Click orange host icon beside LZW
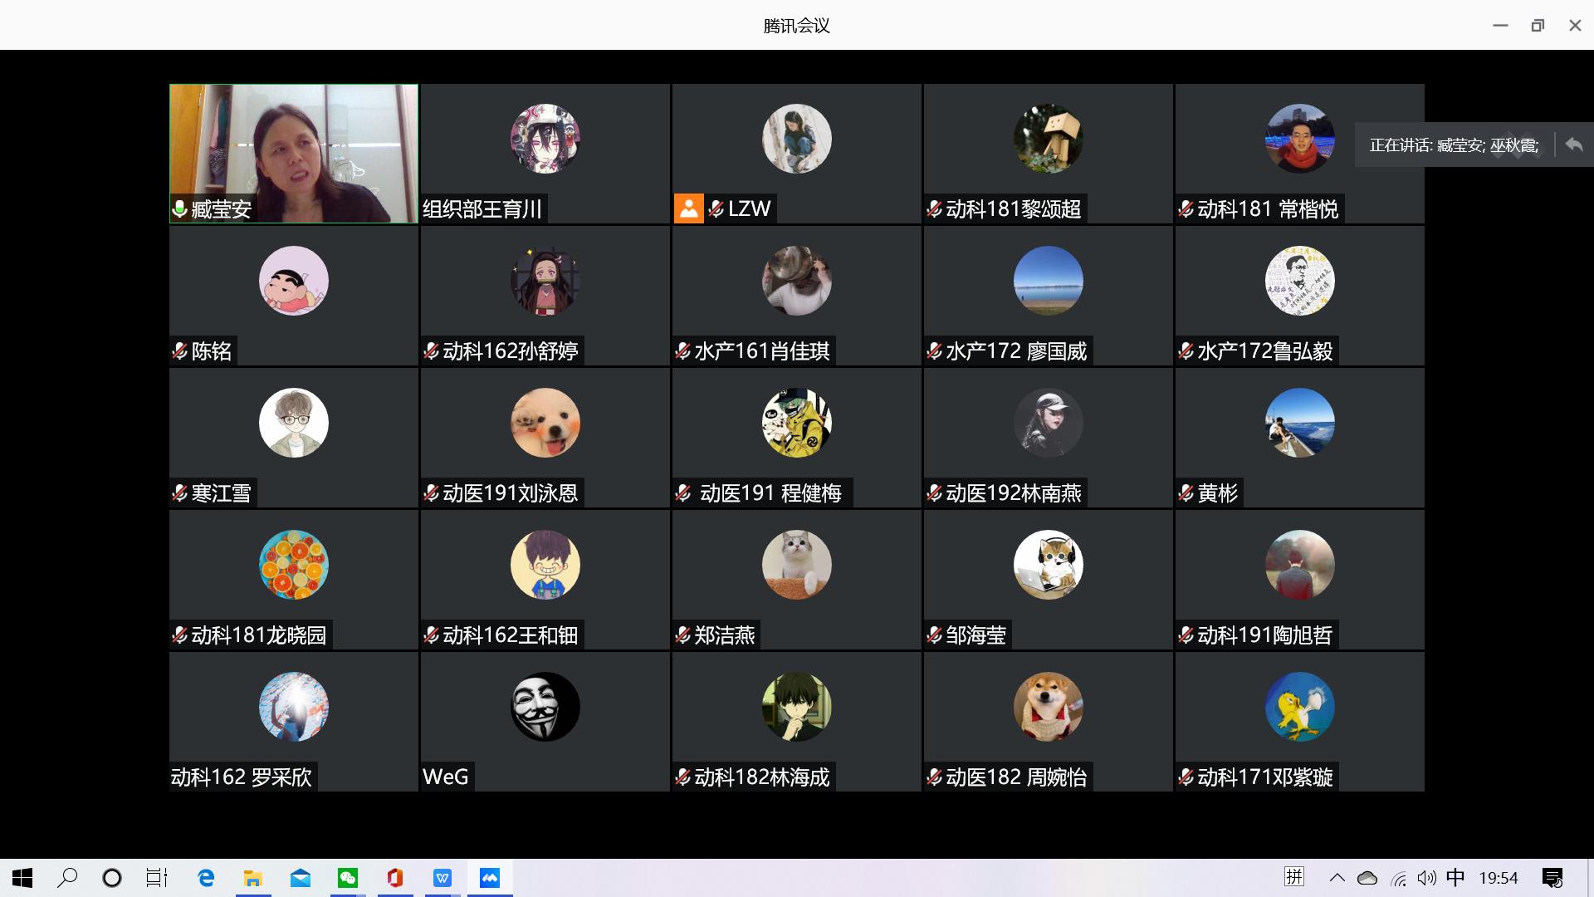1594x897 pixels. [x=688, y=208]
